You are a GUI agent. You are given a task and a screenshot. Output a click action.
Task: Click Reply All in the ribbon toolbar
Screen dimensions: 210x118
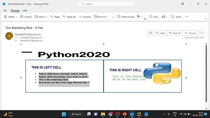point(69,17)
